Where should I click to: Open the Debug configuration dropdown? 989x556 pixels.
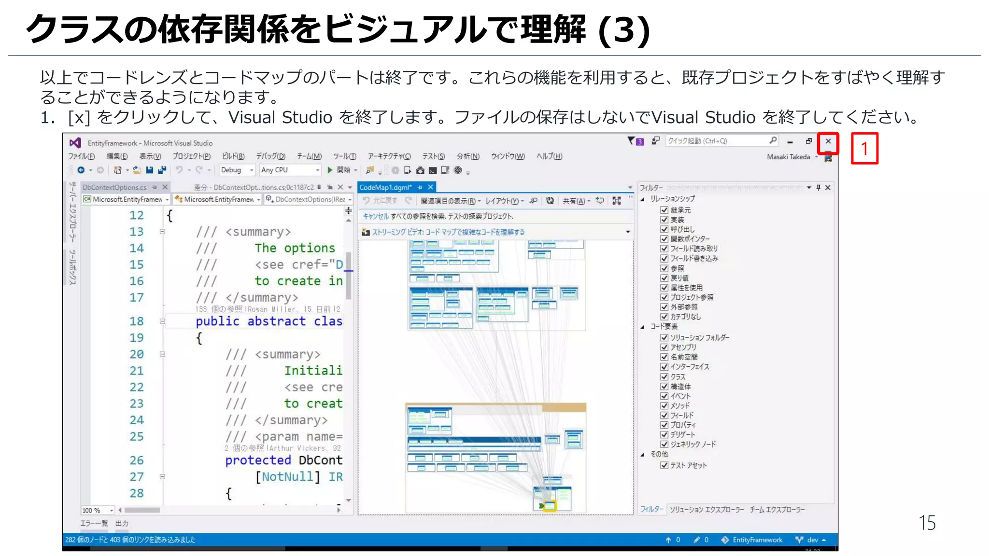coord(237,170)
